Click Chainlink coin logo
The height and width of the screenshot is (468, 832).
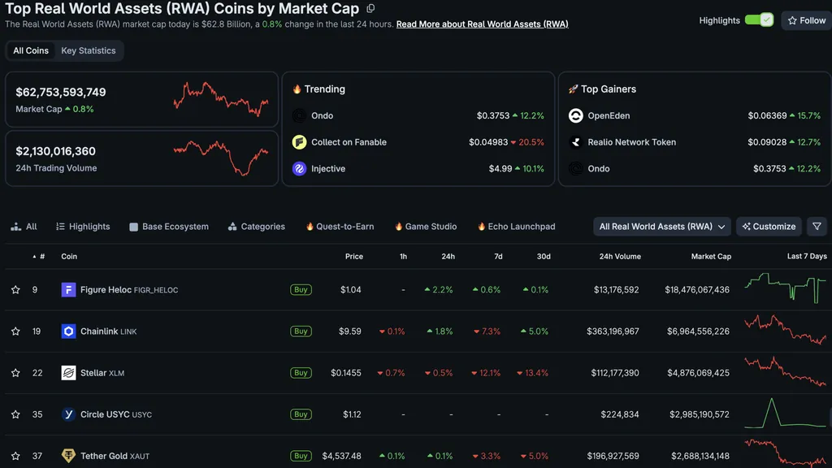(x=68, y=331)
